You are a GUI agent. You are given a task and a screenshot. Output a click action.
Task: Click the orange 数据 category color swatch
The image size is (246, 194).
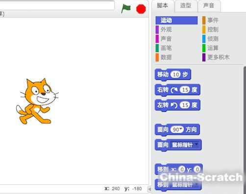point(157,57)
